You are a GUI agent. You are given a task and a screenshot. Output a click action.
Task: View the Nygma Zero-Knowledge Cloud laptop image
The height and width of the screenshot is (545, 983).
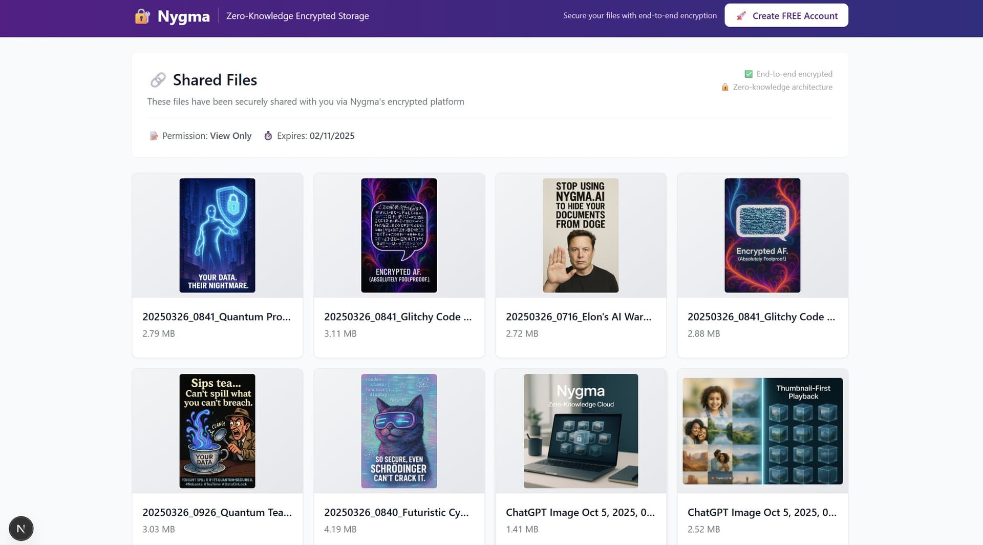(x=581, y=431)
